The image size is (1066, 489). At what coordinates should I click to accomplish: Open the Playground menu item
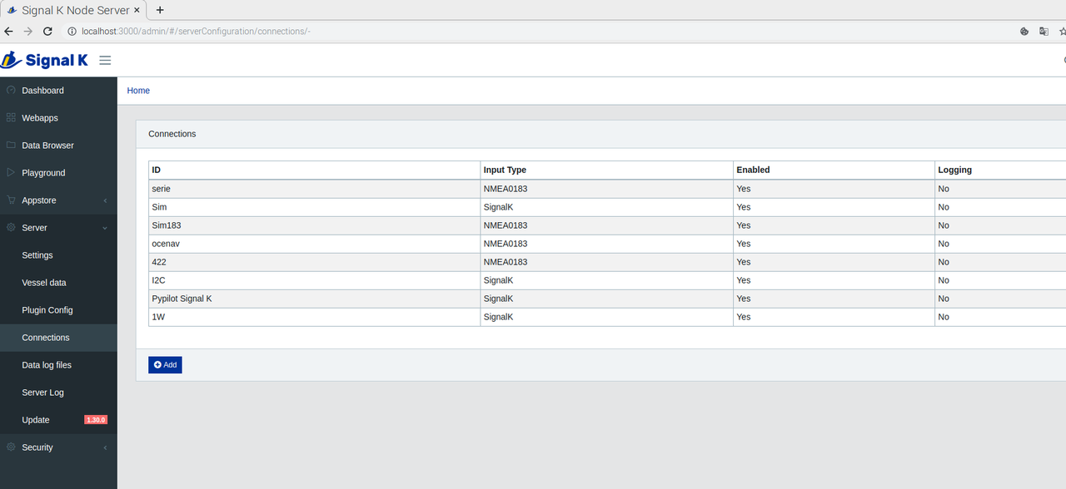click(x=58, y=172)
